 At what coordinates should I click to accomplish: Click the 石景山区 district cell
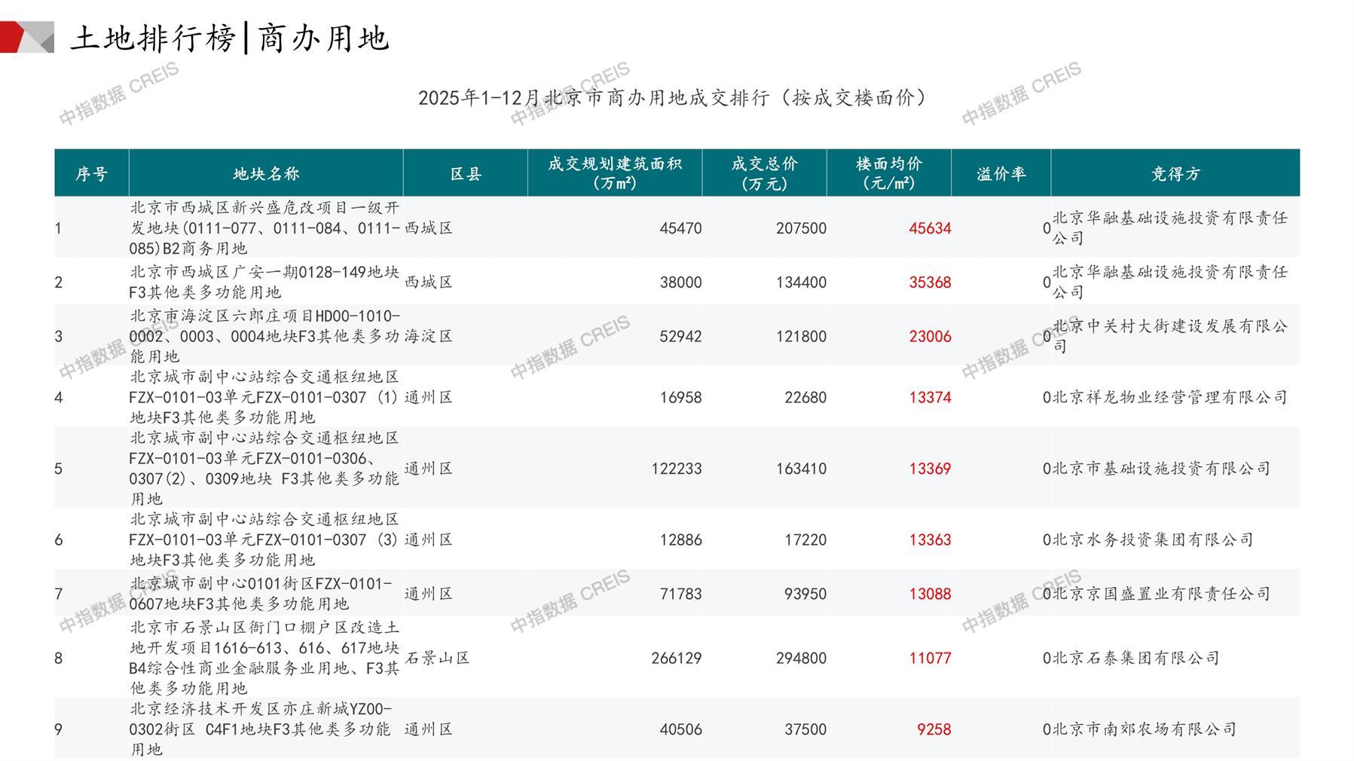tap(437, 658)
